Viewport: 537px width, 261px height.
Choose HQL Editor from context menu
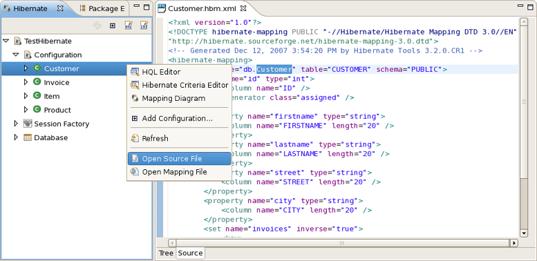(179, 72)
